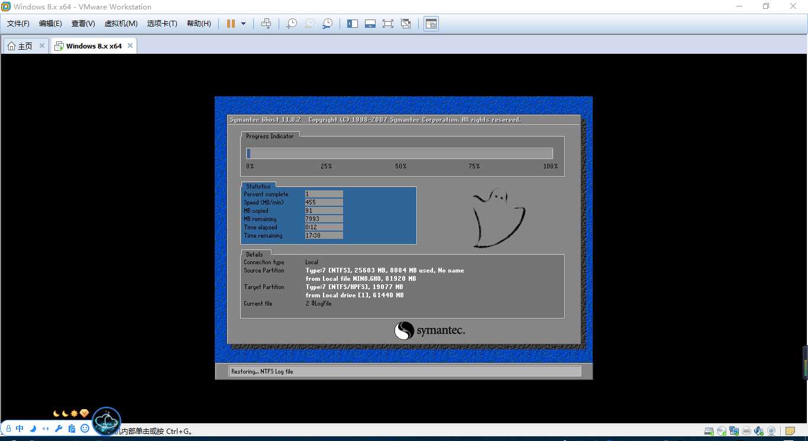Open the 选项卡(T) menu
Screen dimensions: 808x441
[x=162, y=24]
